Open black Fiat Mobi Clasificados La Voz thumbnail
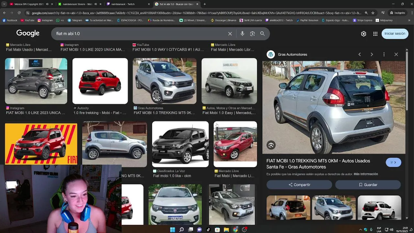This screenshot has width=414, height=233. coord(180,144)
